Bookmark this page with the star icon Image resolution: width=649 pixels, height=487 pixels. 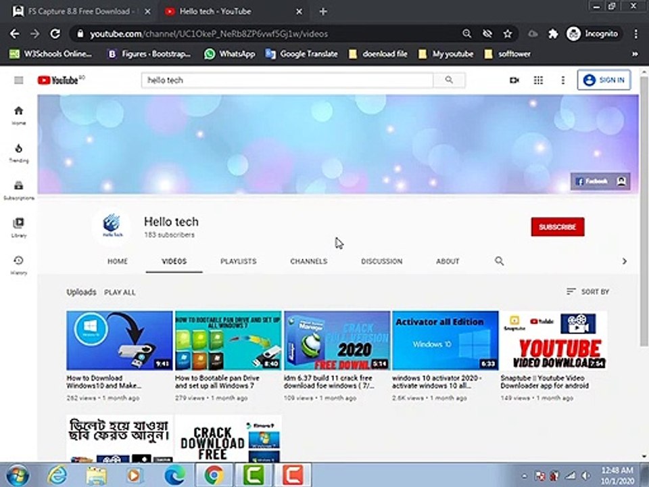click(x=508, y=34)
